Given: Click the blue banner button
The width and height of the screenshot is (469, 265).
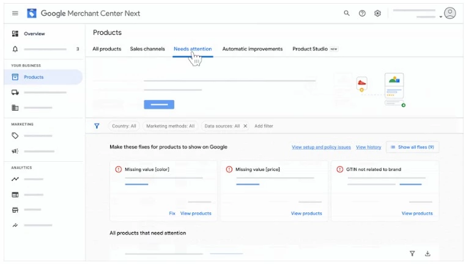Looking at the screenshot, I should click(x=159, y=104).
